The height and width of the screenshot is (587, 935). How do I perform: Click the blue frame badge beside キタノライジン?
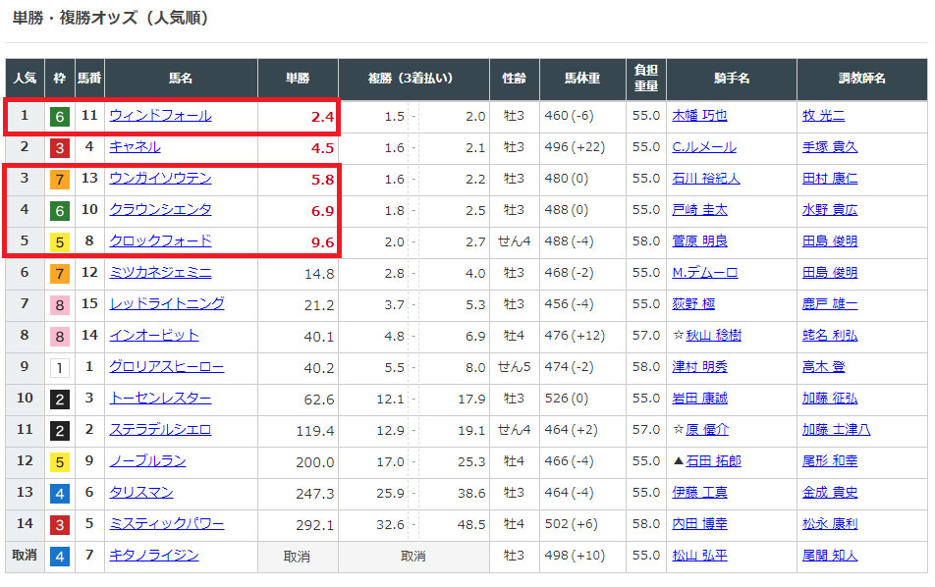[x=60, y=556]
